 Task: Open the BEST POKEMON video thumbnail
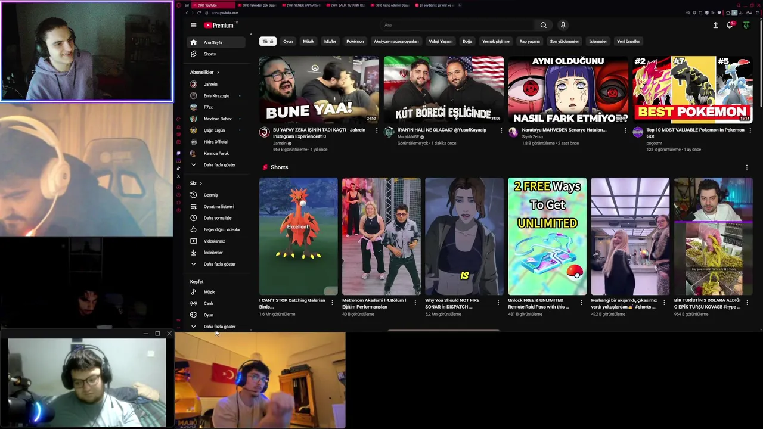pos(692,89)
